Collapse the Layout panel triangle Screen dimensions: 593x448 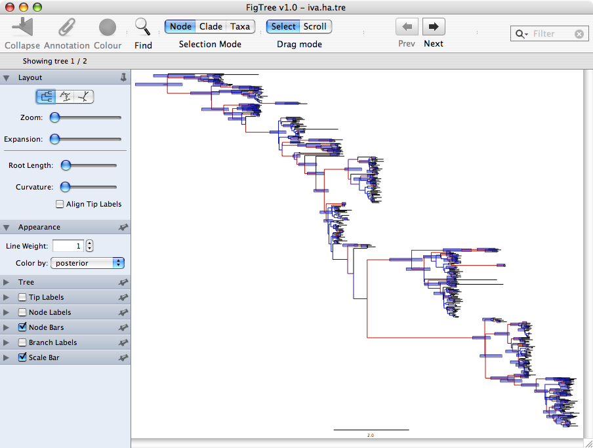[x=7, y=77]
